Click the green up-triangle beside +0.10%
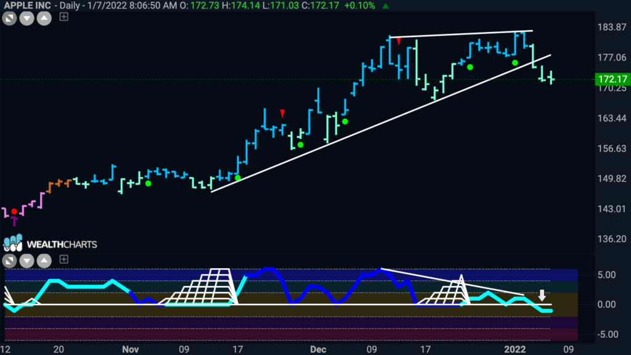This screenshot has height=355, width=631. pos(385,6)
